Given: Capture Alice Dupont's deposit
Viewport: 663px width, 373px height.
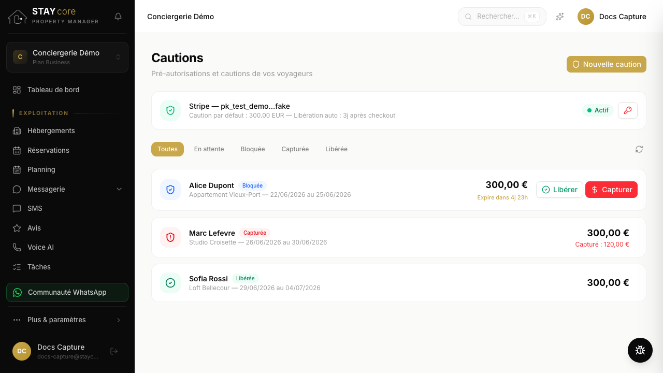Looking at the screenshot, I should pyautogui.click(x=611, y=190).
